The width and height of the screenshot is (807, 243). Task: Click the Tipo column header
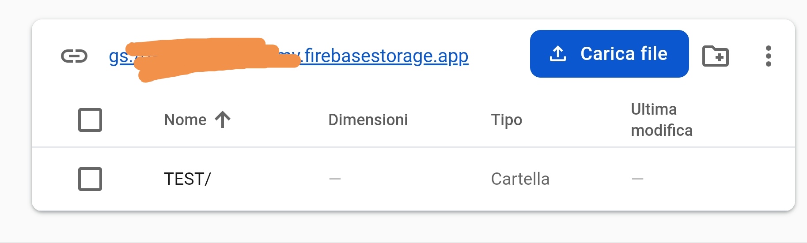[506, 120]
